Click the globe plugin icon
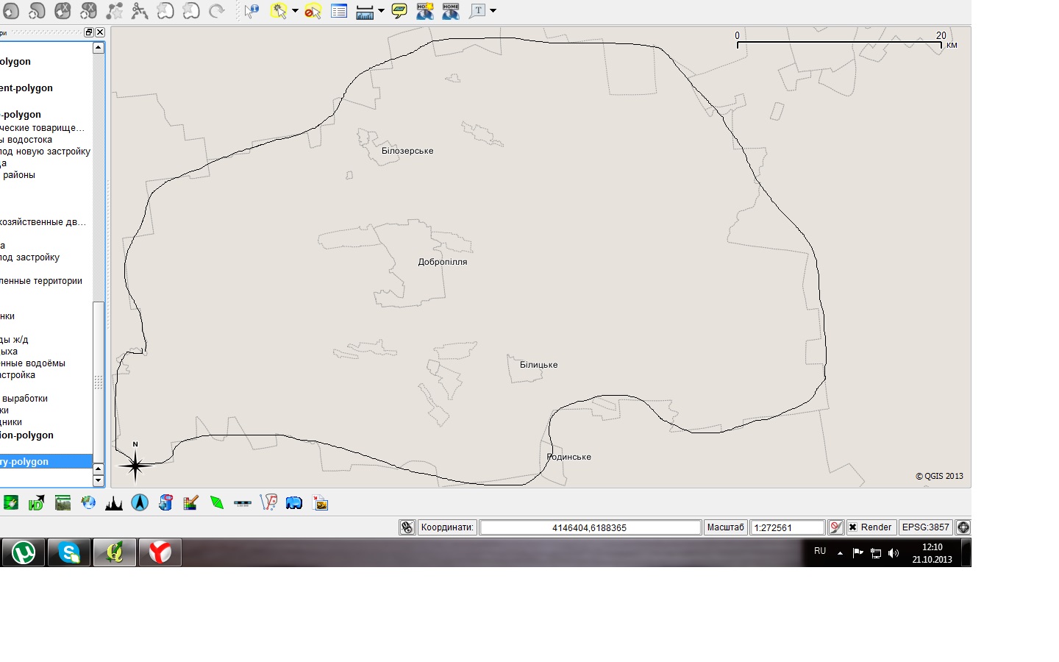Viewport: 1059px width, 662px height. (88, 503)
